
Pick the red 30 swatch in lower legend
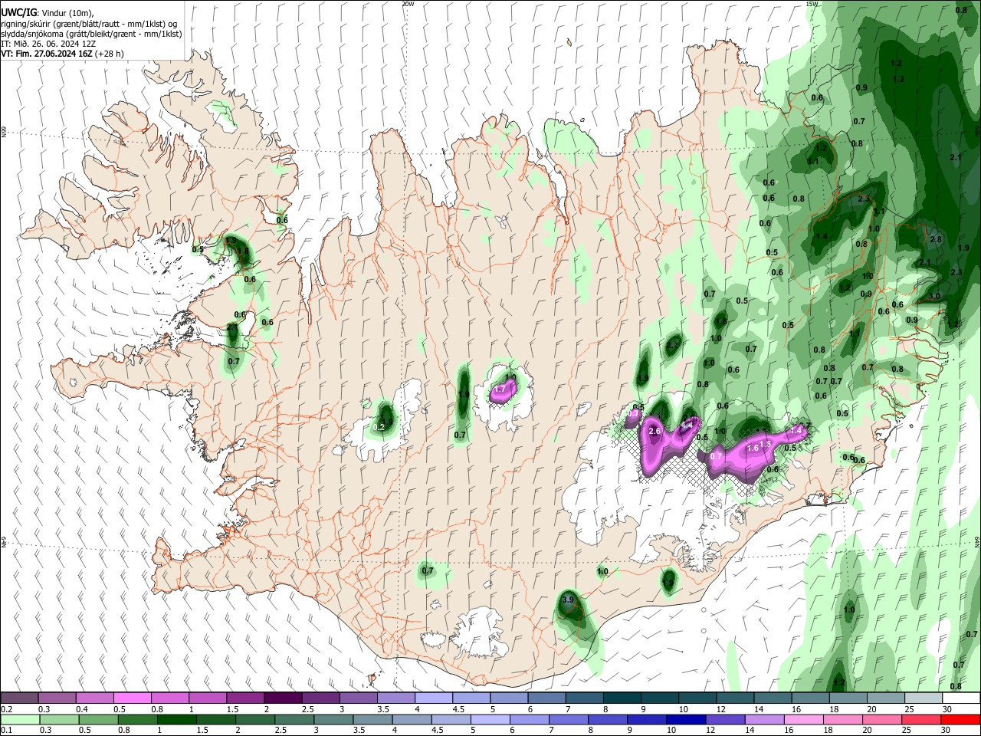(962, 721)
